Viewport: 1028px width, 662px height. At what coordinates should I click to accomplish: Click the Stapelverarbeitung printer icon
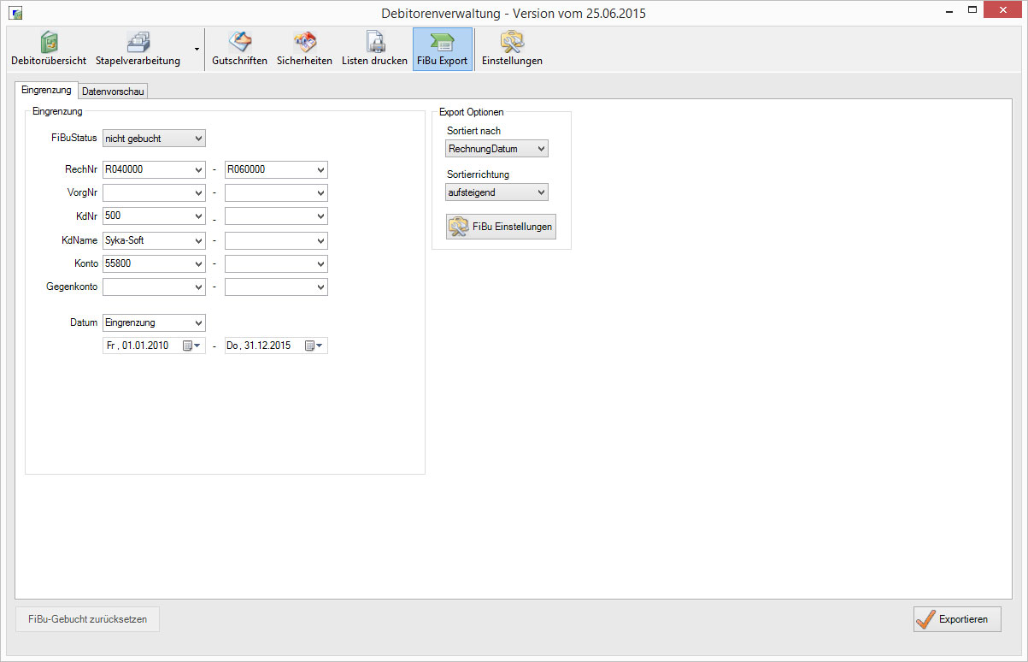138,42
